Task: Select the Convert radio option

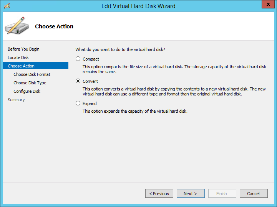Action: (78, 81)
